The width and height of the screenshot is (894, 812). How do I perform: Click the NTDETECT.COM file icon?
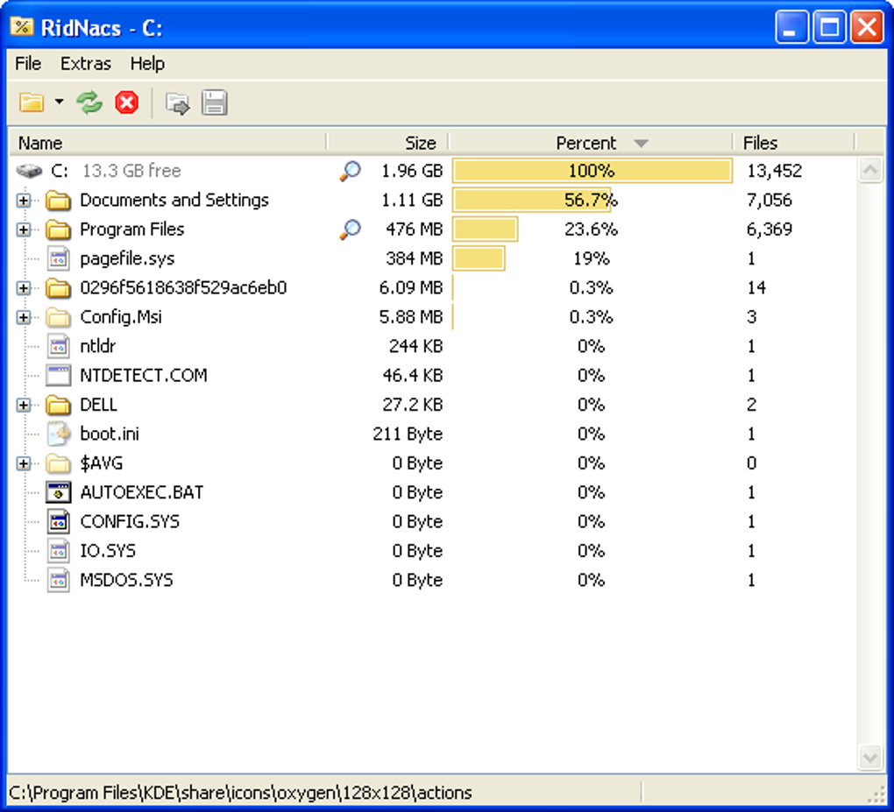[58, 376]
